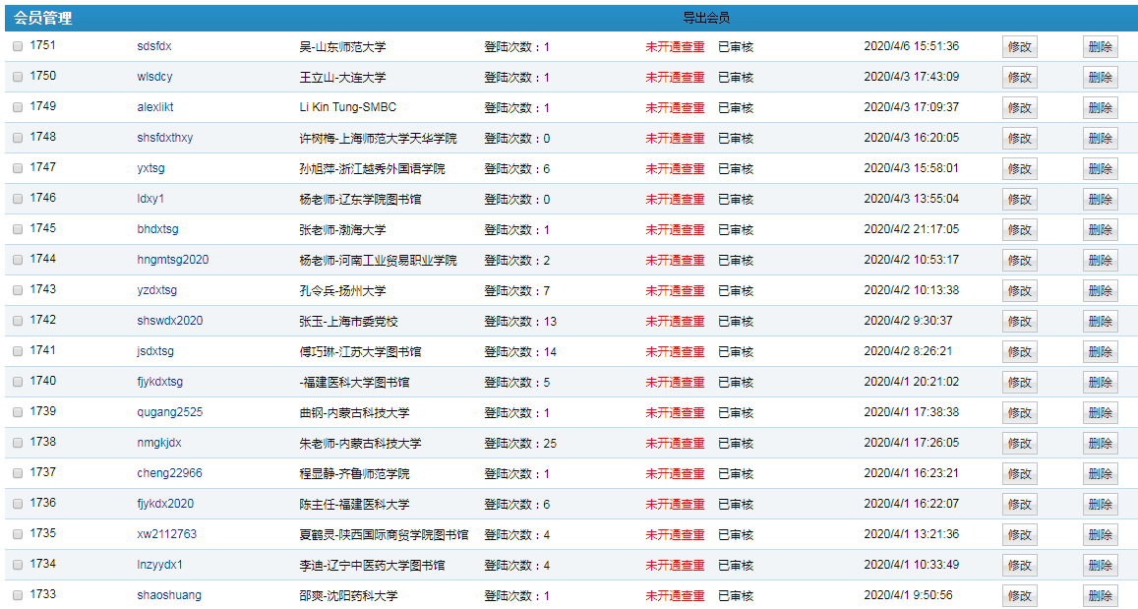The height and width of the screenshot is (609, 1138).
Task: Click 已审核 status of member 1743
Action: click(x=736, y=291)
